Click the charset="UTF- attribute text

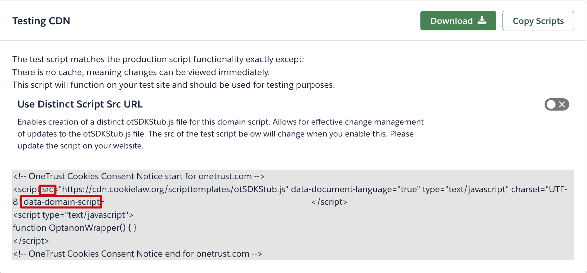coord(539,189)
